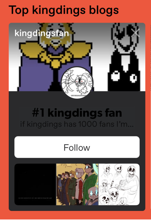Screen dimensions: 151x221
Task: Follow the kingdingsfan blog
Action: coord(77,147)
